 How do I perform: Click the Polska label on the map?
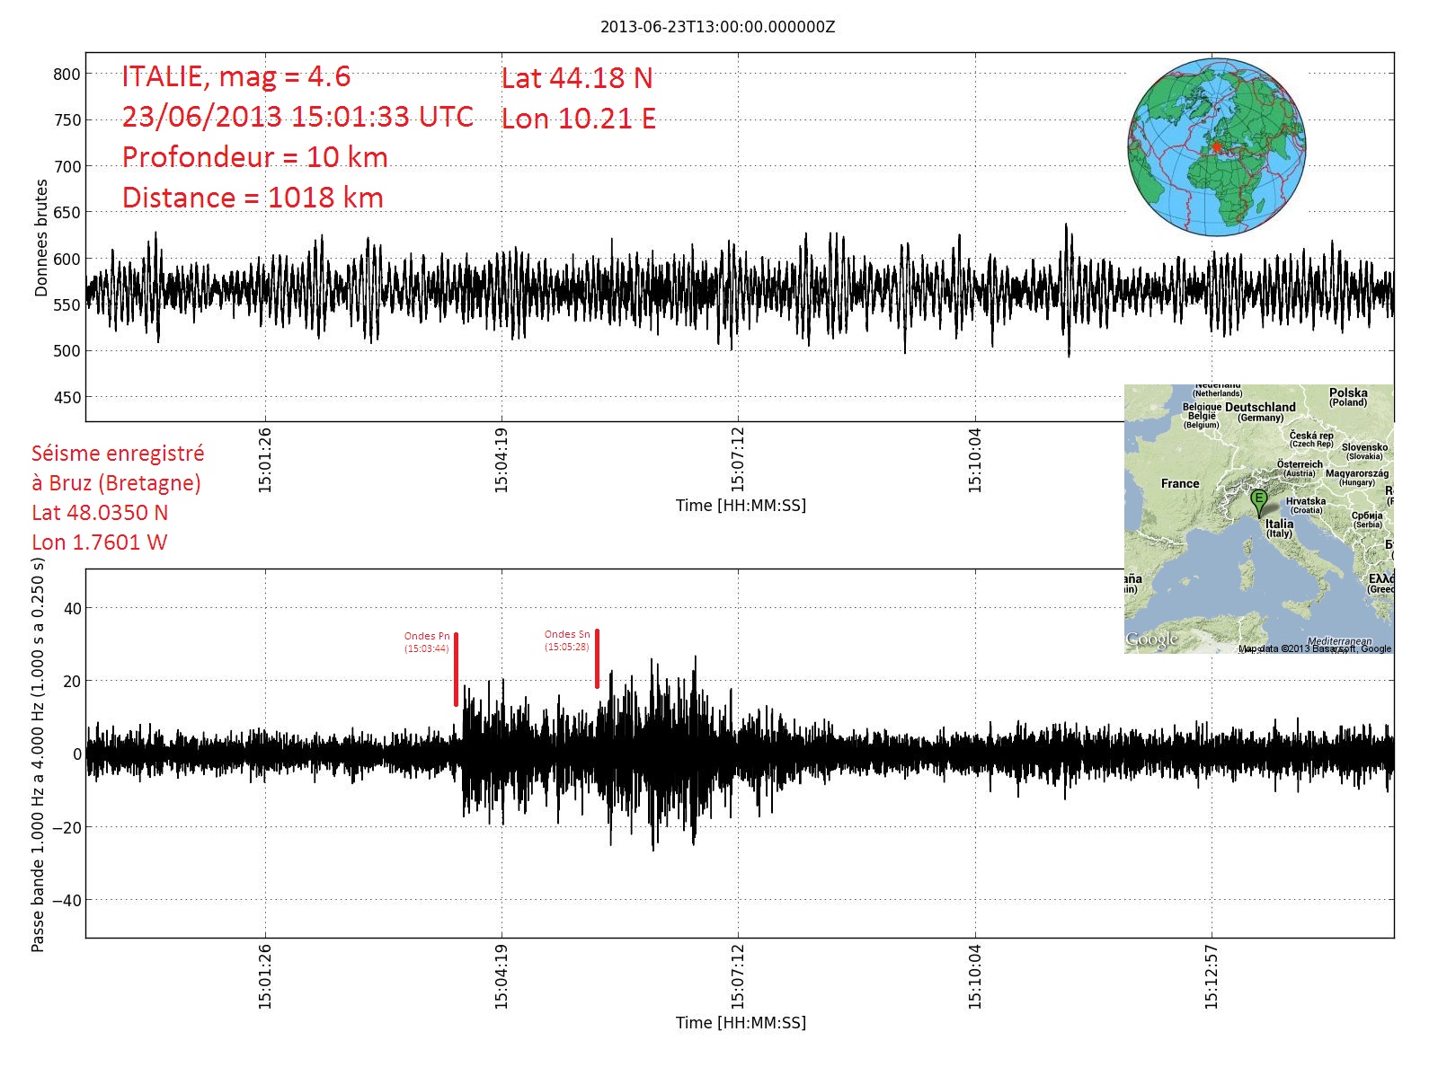coord(1348,392)
